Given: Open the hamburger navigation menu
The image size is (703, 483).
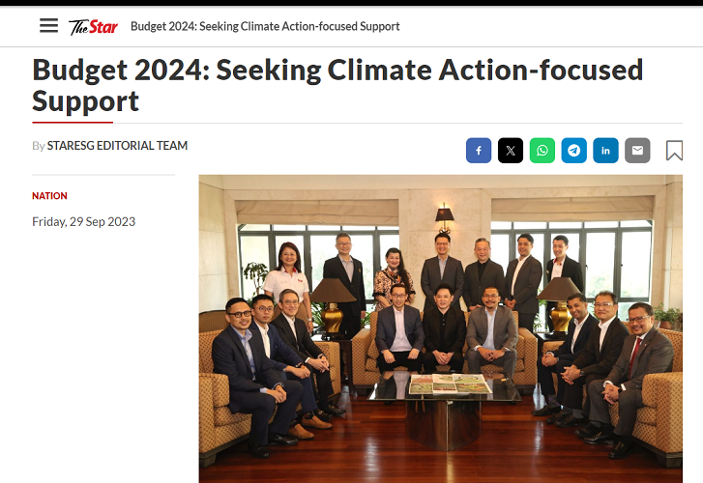Looking at the screenshot, I should pyautogui.click(x=48, y=26).
